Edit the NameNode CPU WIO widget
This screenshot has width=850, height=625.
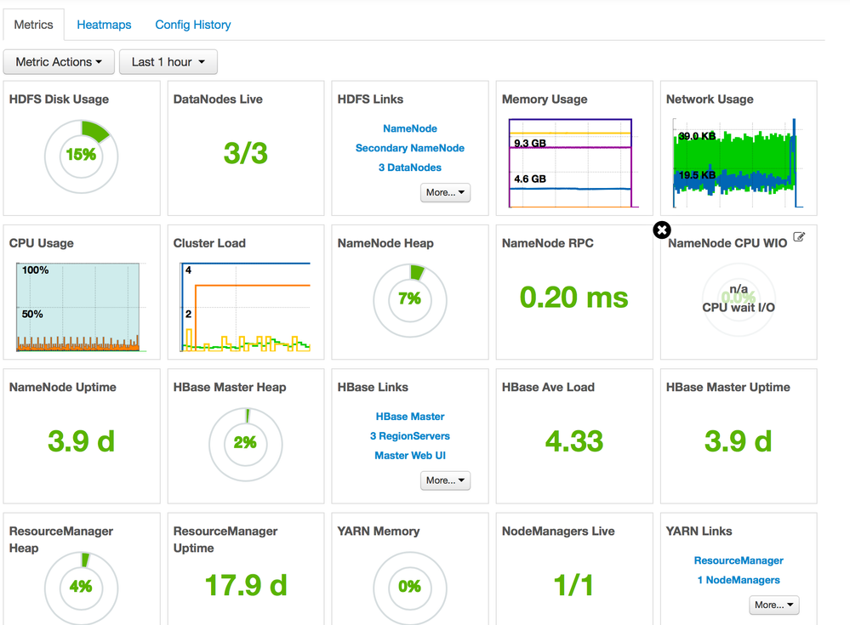(799, 236)
